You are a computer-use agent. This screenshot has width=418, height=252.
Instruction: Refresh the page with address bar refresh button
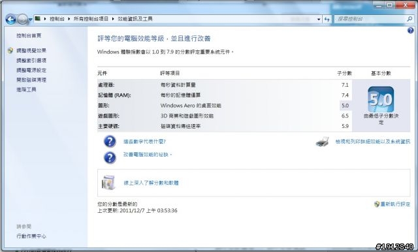327,19
